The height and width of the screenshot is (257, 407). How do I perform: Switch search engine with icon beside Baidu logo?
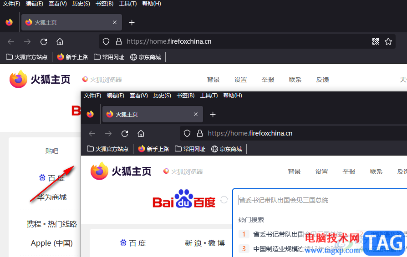224,200
